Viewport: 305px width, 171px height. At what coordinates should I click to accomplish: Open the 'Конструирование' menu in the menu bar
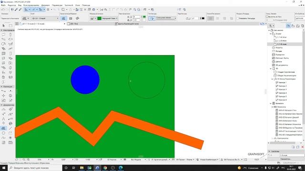(x=31, y=5)
